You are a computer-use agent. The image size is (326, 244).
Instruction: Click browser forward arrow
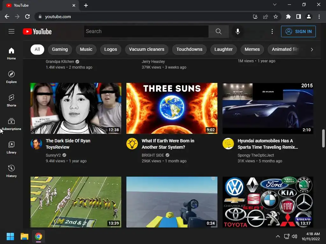[17, 17]
